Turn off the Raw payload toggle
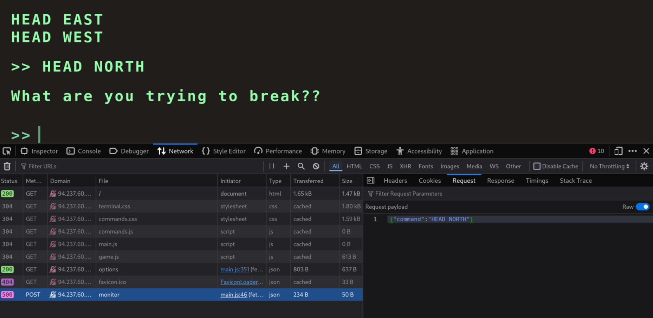Screen dimensions: 653x318 click(642, 207)
